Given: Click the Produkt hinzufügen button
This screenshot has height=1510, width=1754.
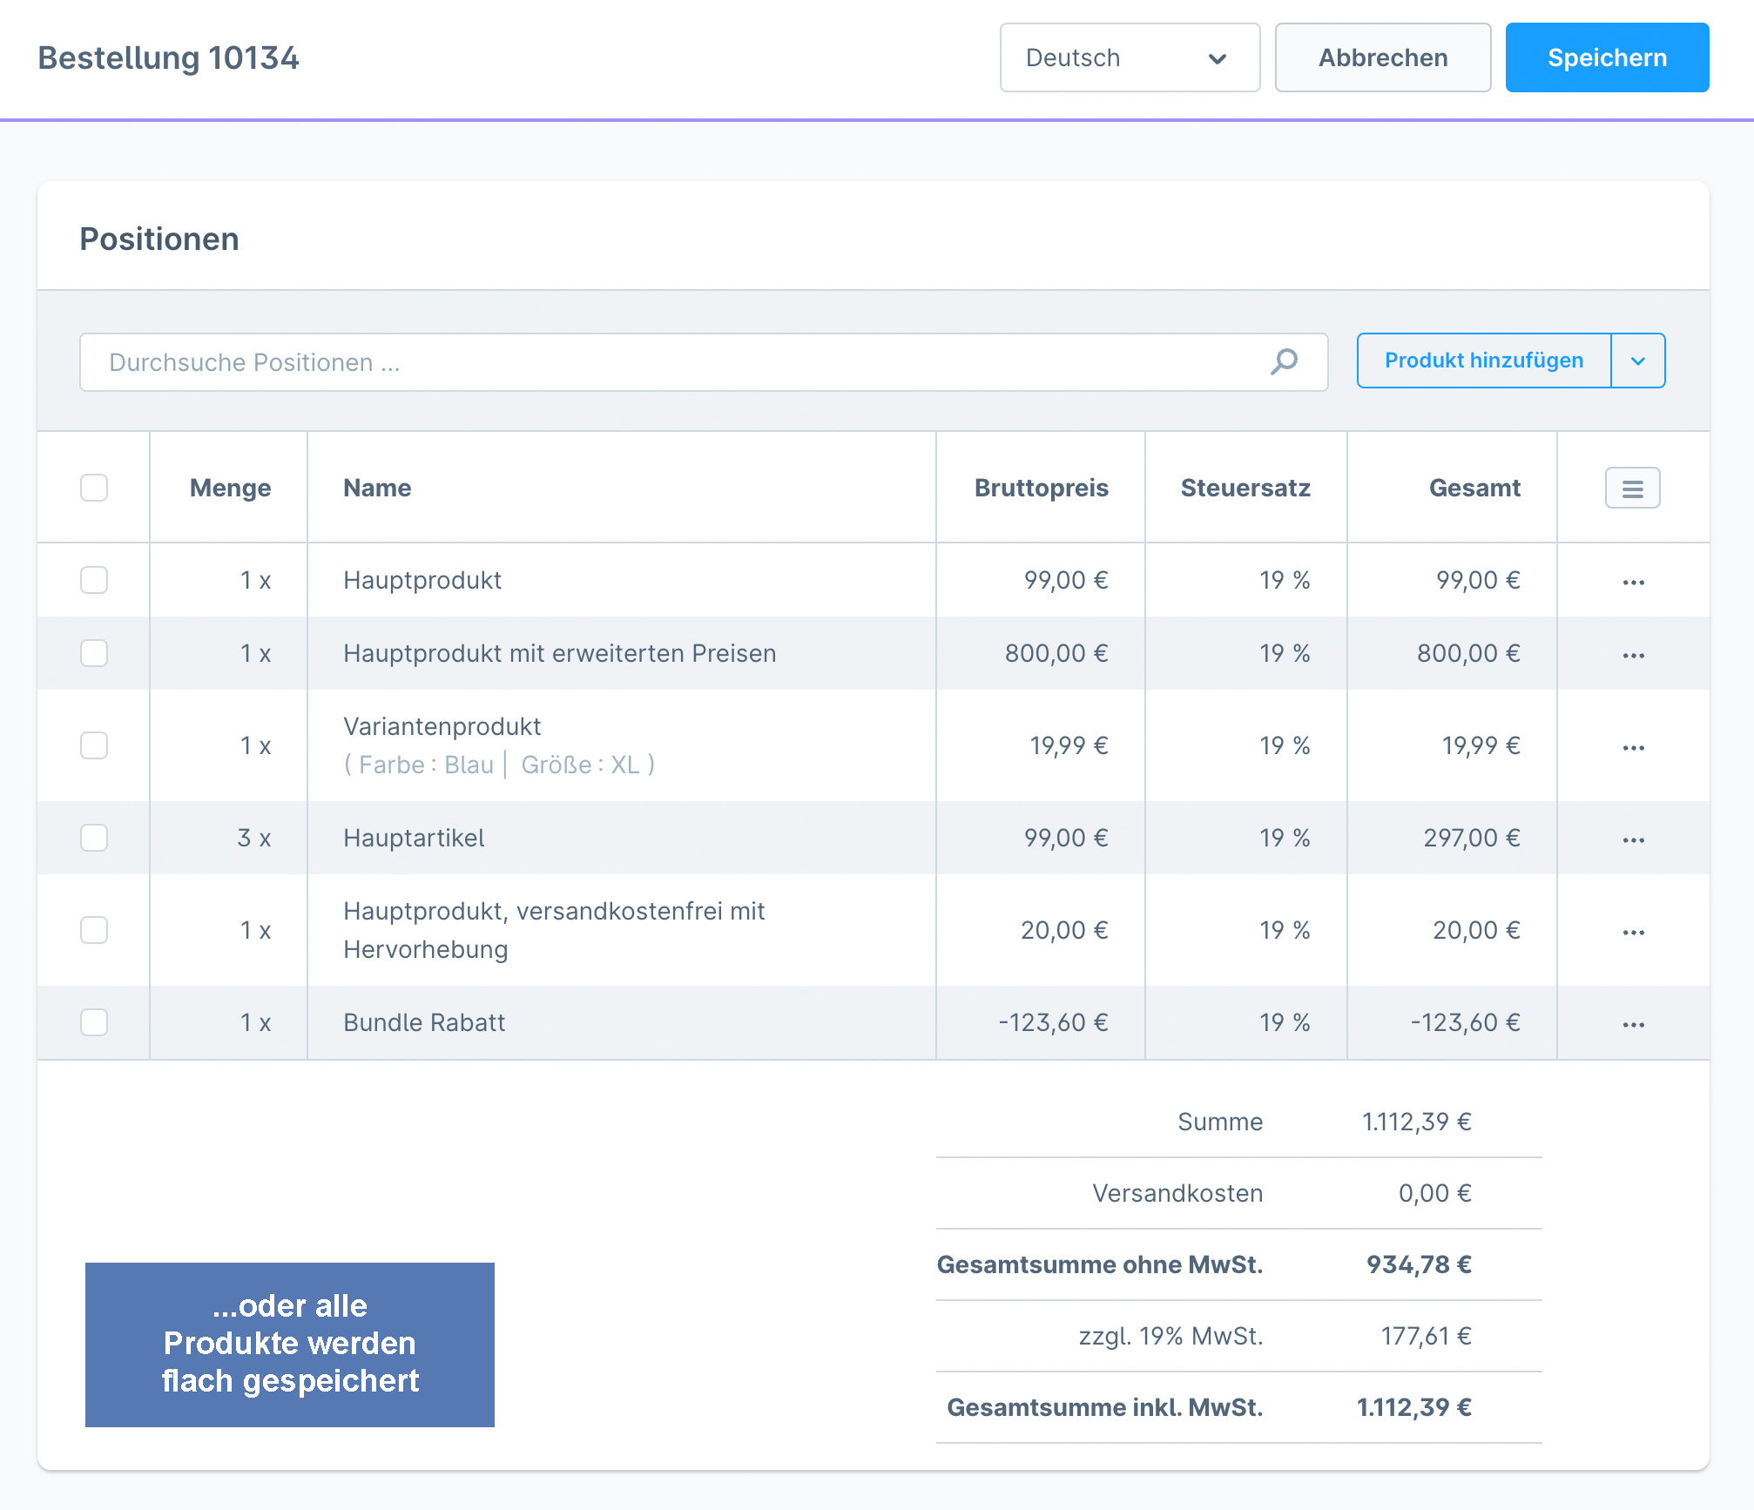Looking at the screenshot, I should 1484,361.
